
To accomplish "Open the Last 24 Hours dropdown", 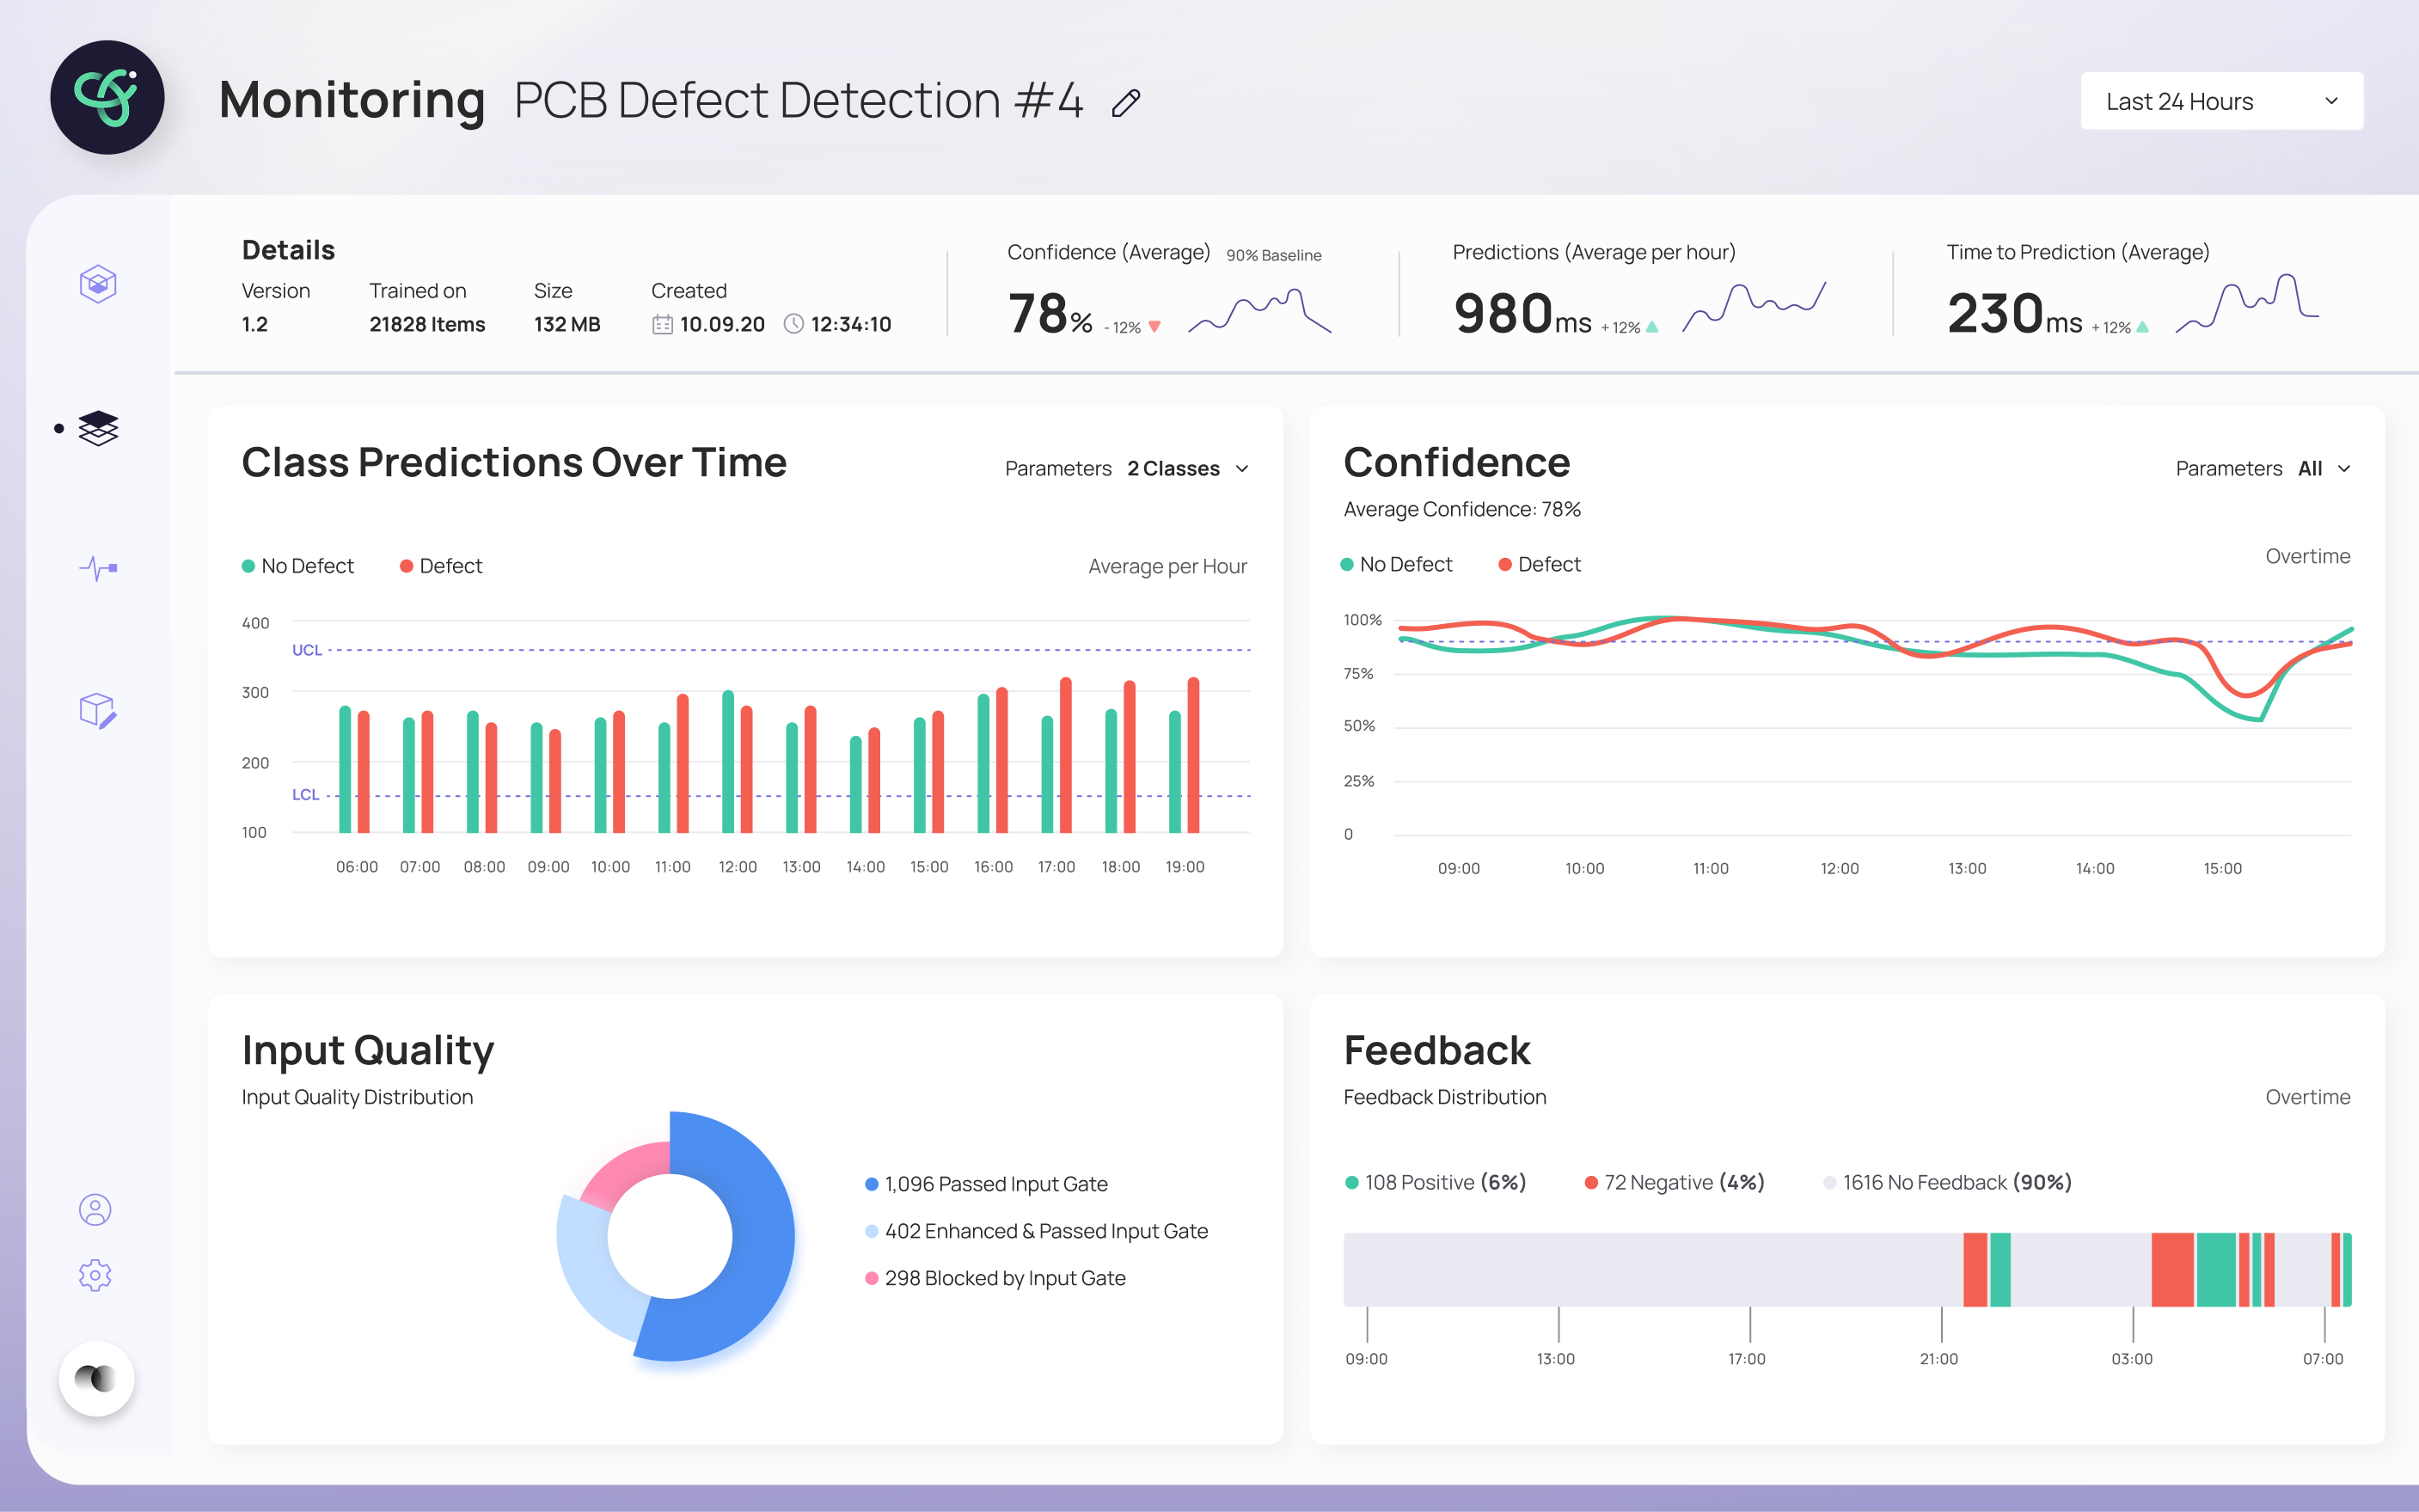I will coord(2221,101).
